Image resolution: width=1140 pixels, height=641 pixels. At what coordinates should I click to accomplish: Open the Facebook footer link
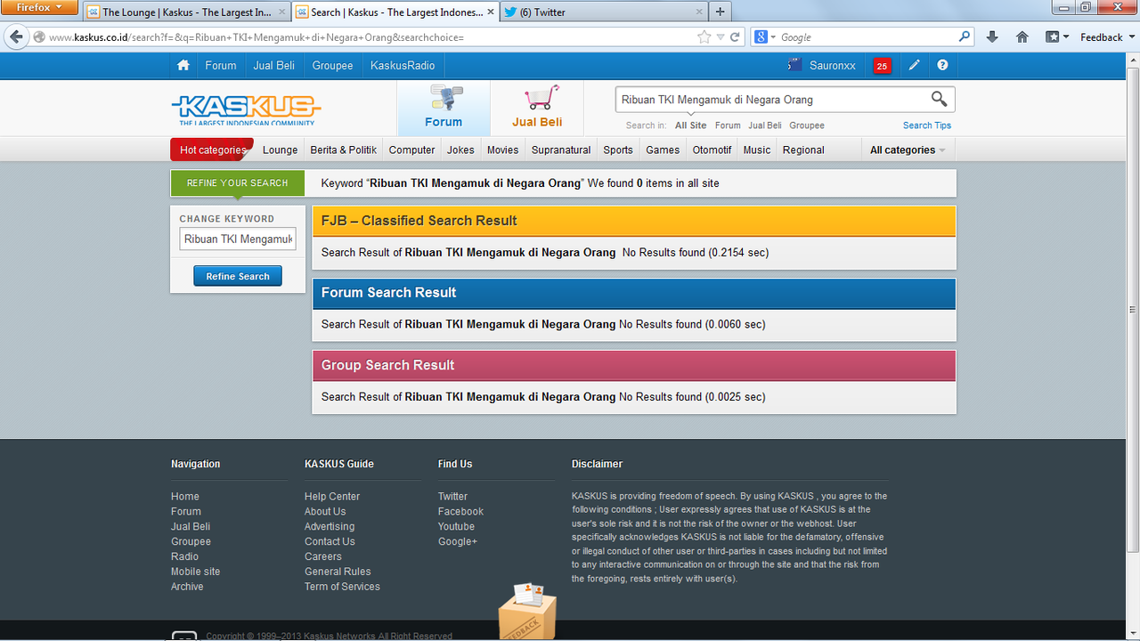(x=460, y=512)
